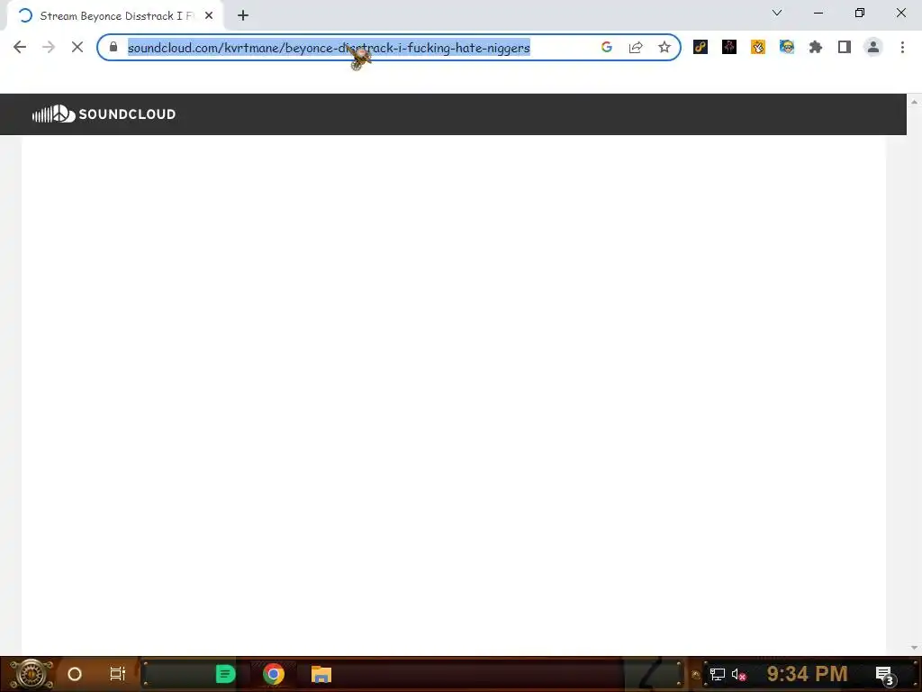The height and width of the screenshot is (692, 922).
Task: Click the muted volume tray icon
Action: click(x=739, y=674)
